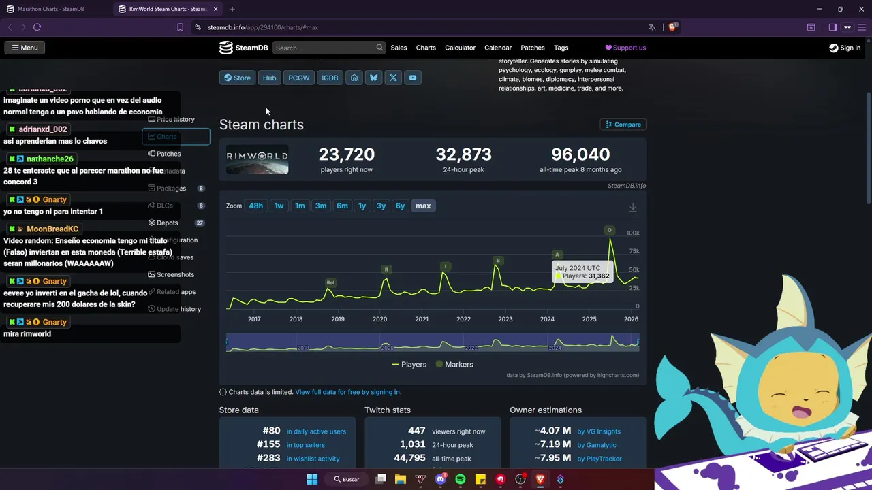Set chart zoom to 3m

(x=321, y=206)
